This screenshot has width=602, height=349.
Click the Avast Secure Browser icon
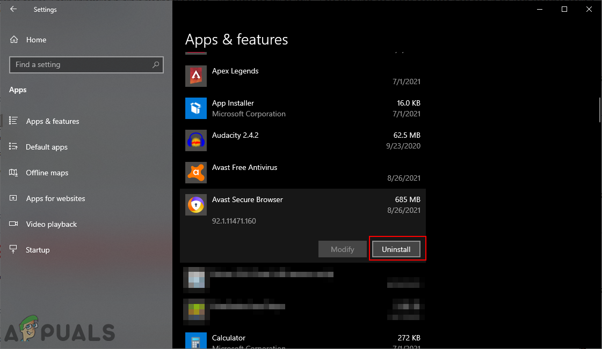tap(196, 205)
